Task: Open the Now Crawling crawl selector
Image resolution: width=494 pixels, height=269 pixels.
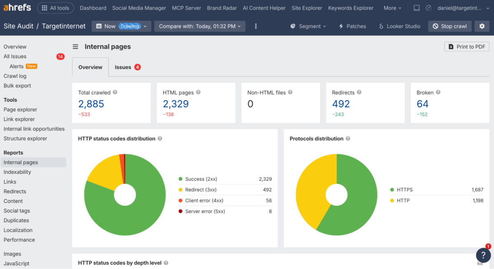Action: 121,26
